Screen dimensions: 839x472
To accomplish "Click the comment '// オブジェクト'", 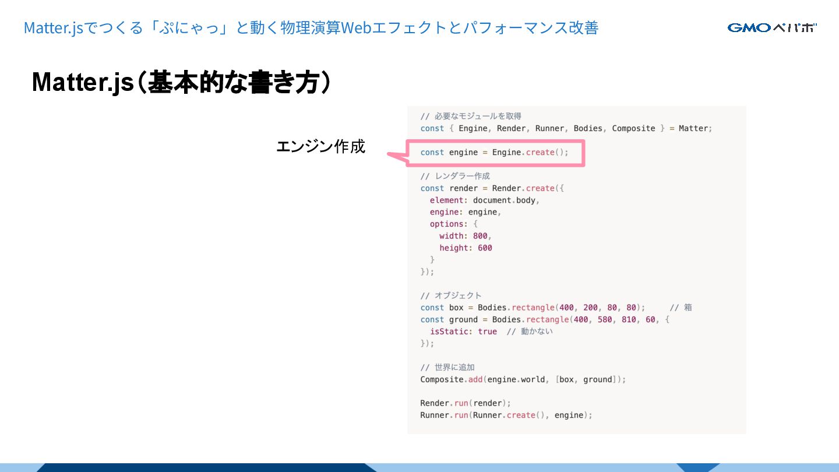I will click(x=451, y=295).
